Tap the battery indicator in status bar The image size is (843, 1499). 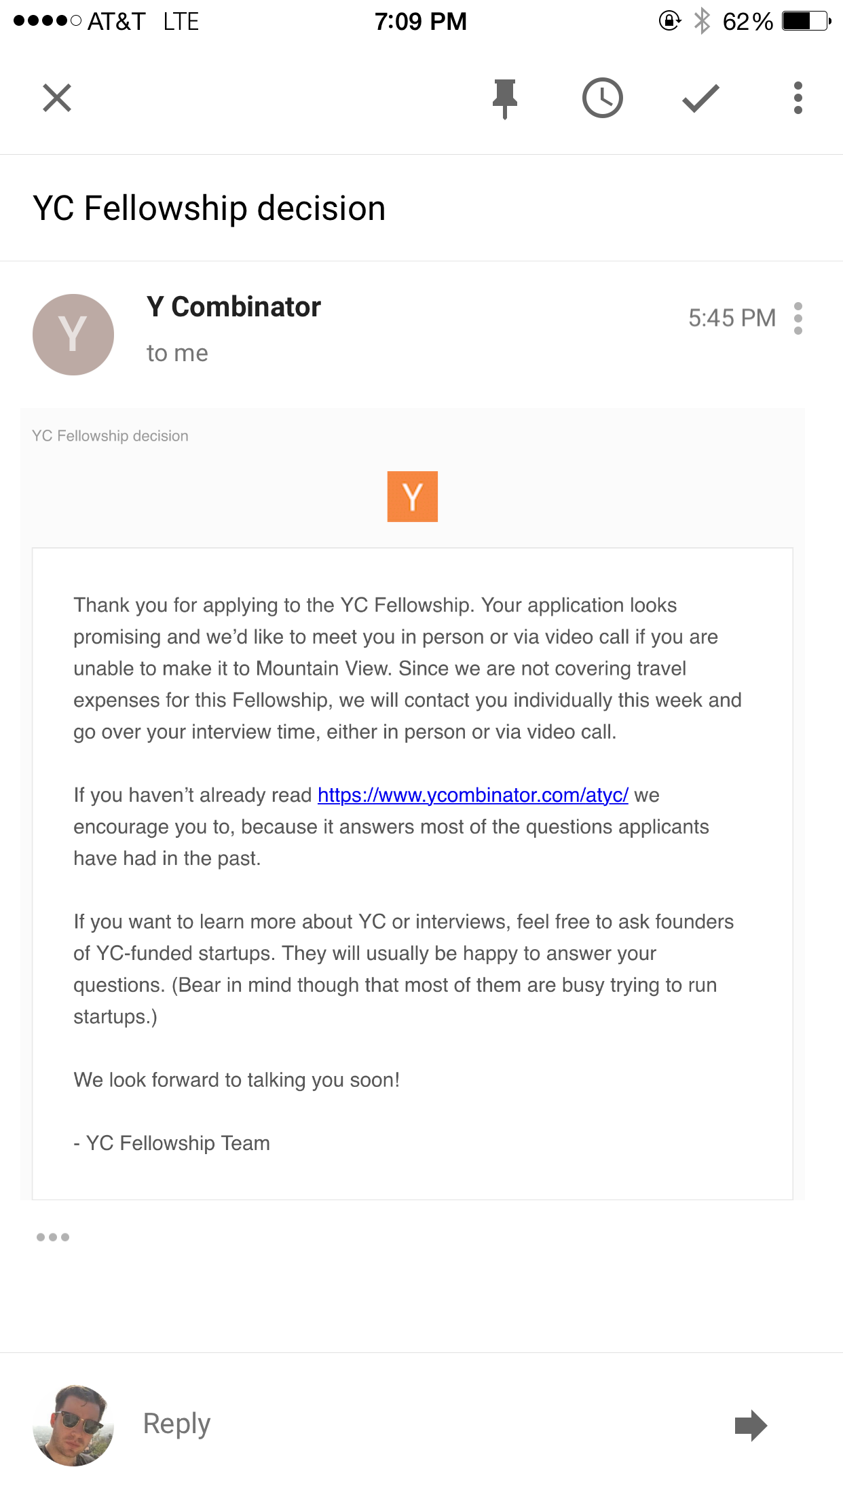tap(805, 22)
